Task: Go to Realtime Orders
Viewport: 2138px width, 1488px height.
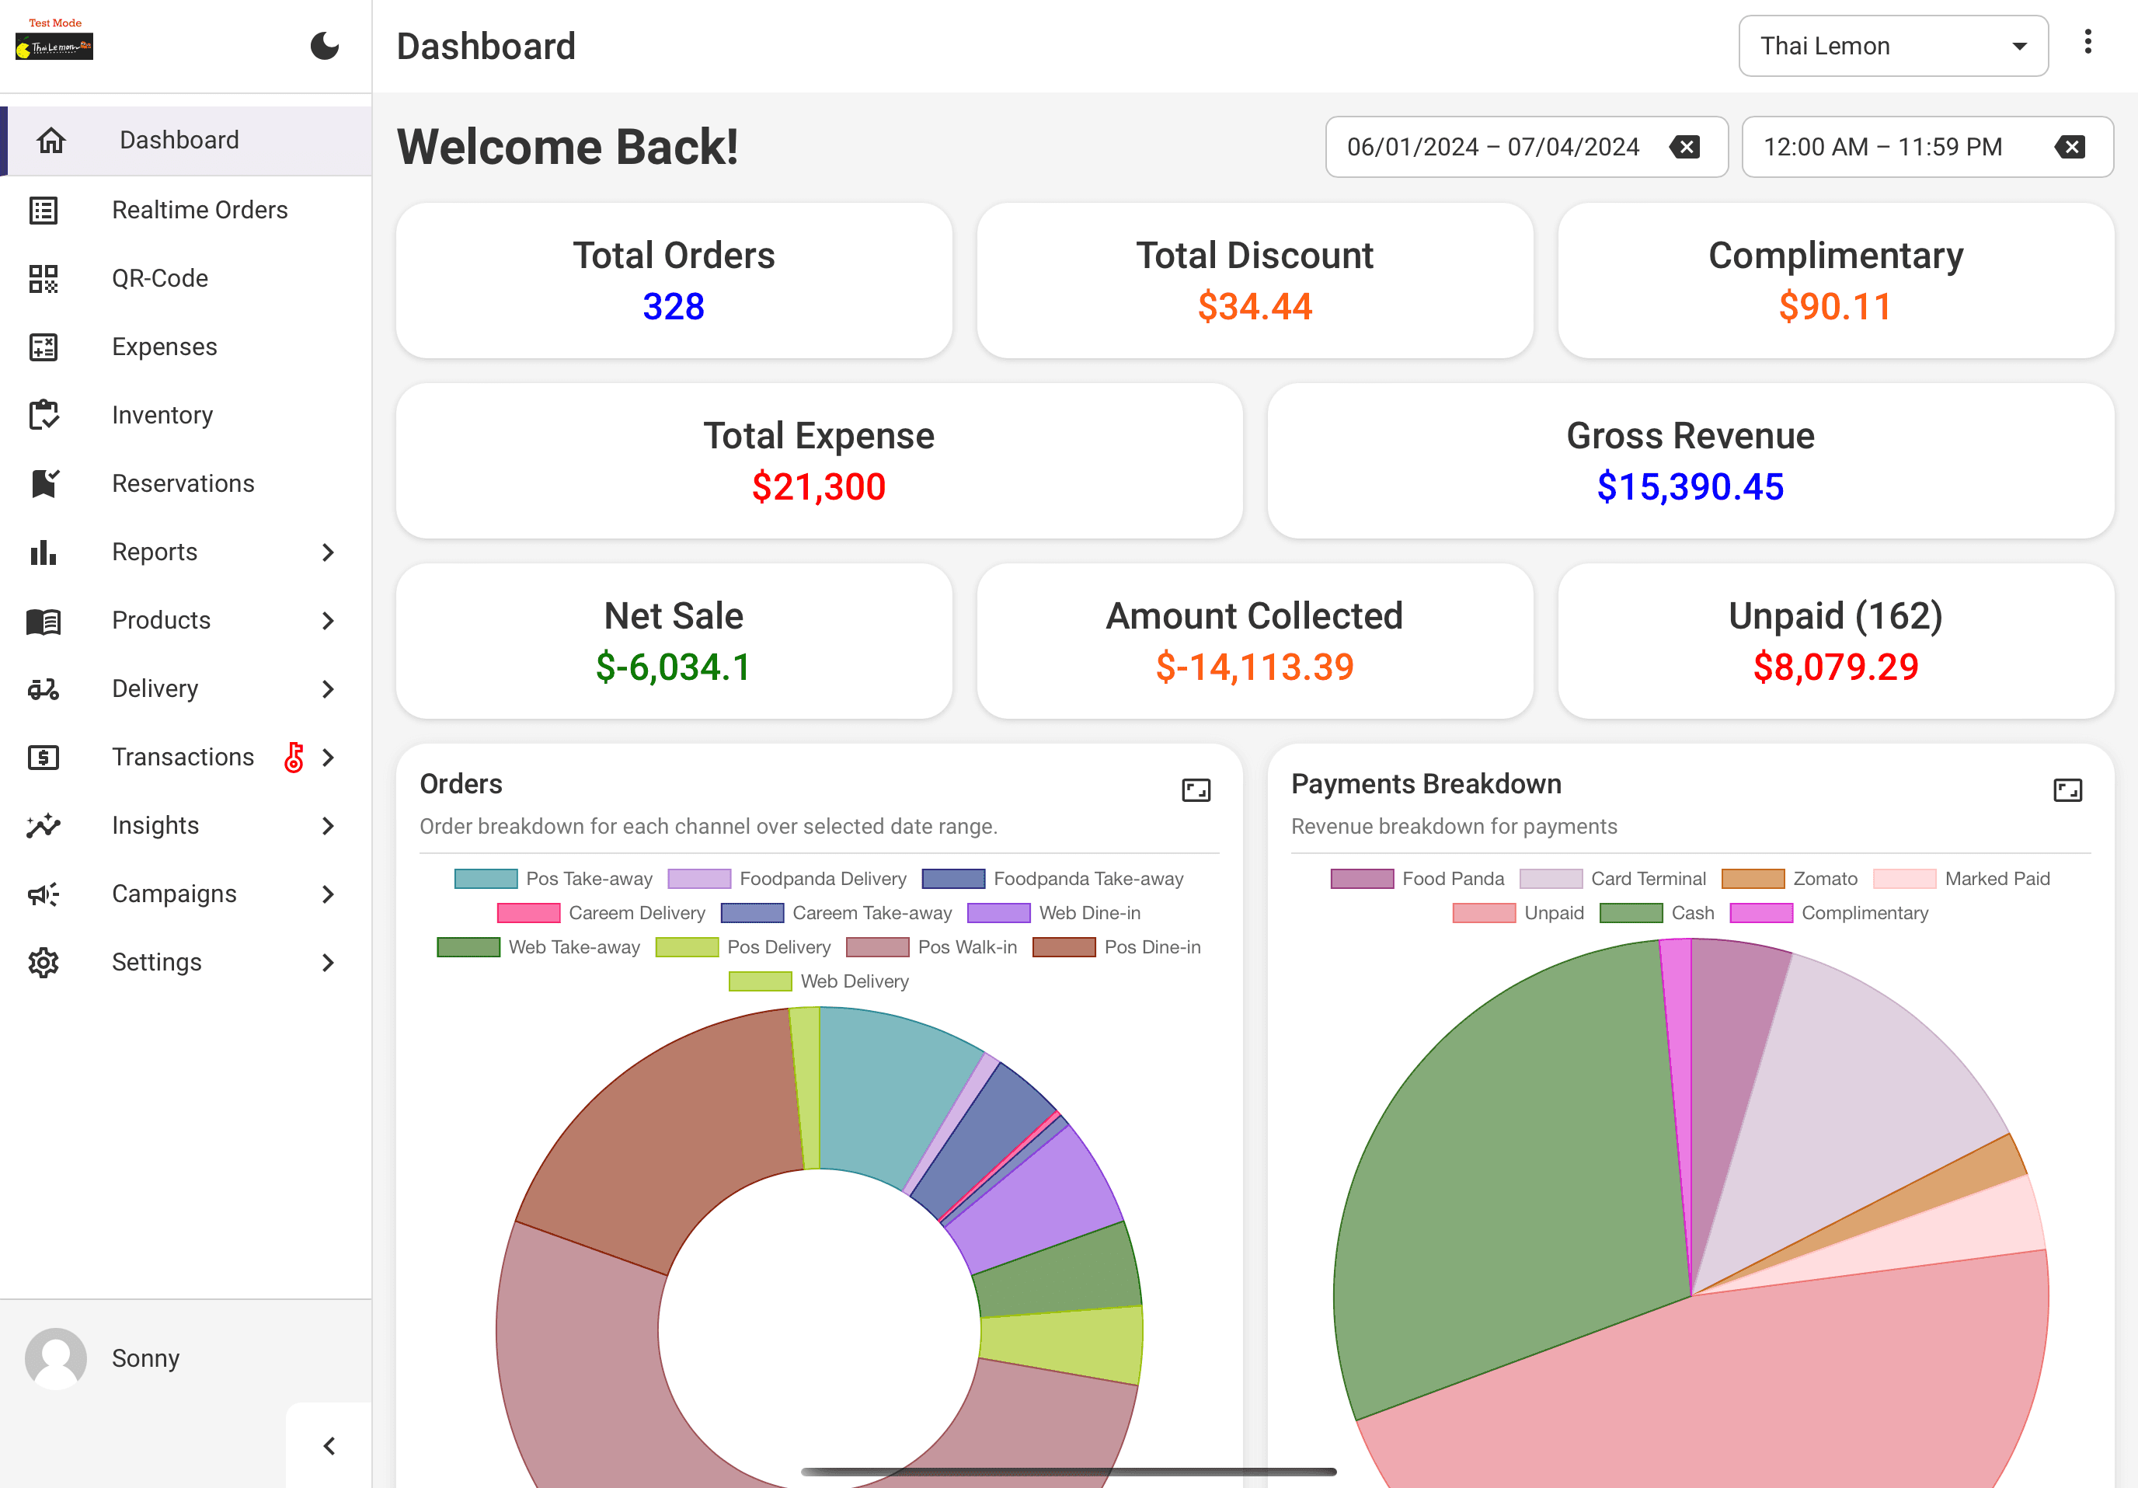Action: (x=186, y=210)
